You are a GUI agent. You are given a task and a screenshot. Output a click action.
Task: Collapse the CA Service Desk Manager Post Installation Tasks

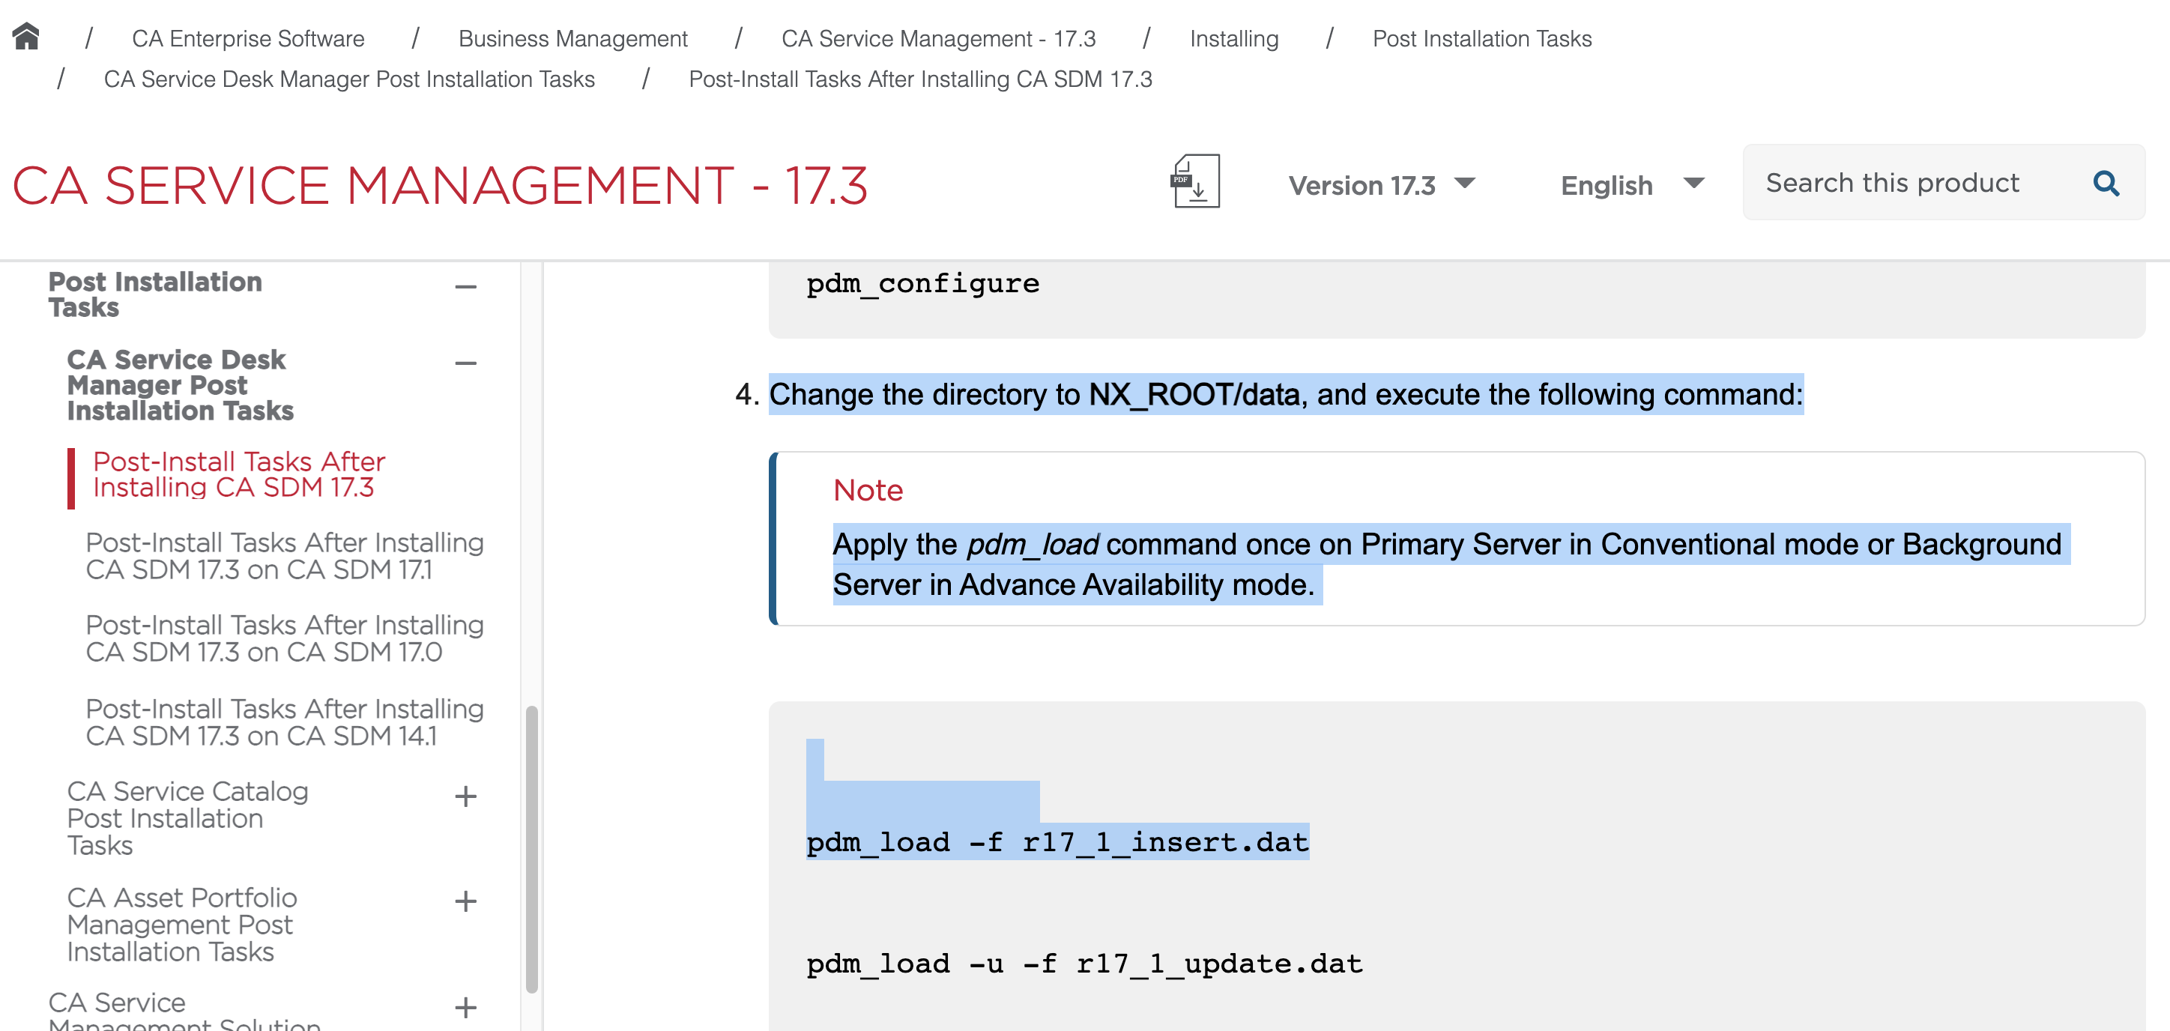(466, 363)
